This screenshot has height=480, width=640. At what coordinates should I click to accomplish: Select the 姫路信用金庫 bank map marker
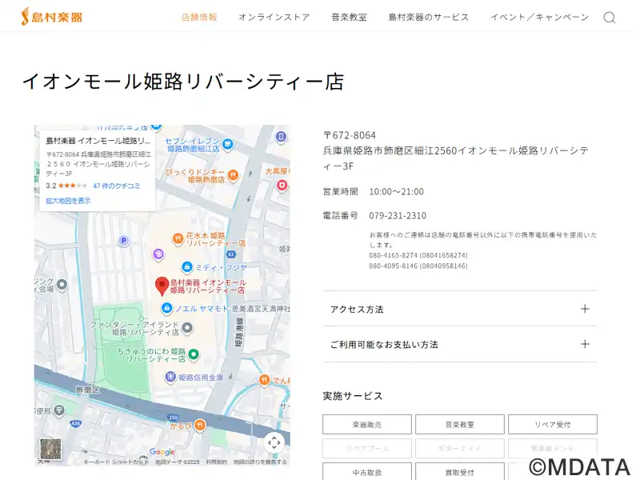click(170, 377)
